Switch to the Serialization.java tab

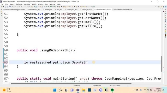(34, 10)
